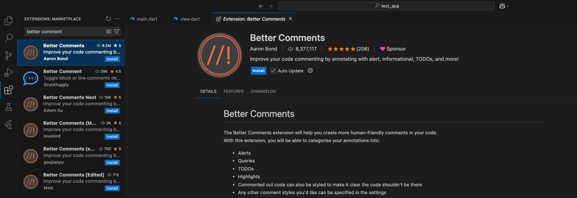This screenshot has width=577, height=198.
Task: Switch to the FEATURES tab
Action: point(233,92)
